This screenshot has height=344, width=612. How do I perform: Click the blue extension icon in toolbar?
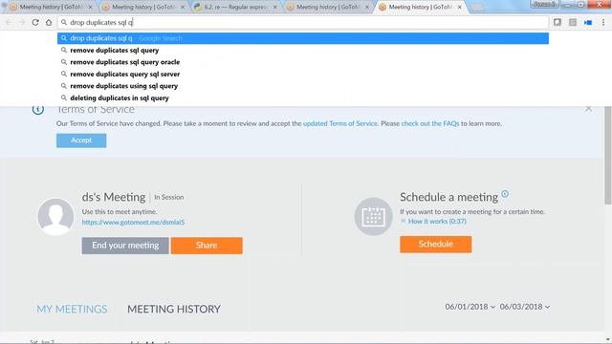(588, 23)
